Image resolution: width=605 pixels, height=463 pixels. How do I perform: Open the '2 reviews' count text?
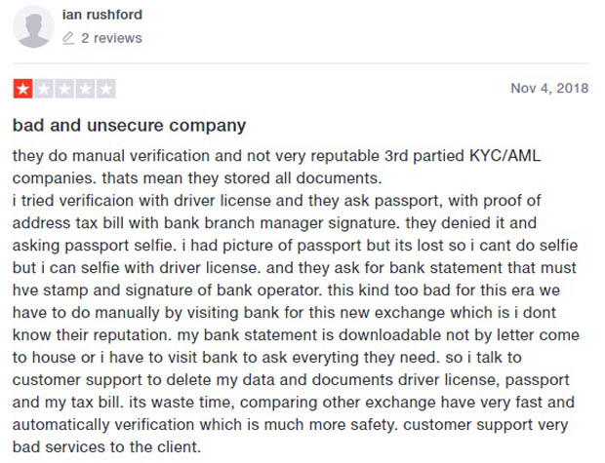tap(111, 39)
